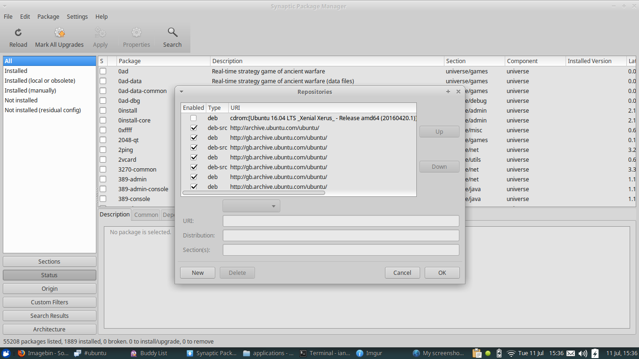This screenshot has width=639, height=359.
Task: Switch to the Terminal taskbar window
Action: 325,353
